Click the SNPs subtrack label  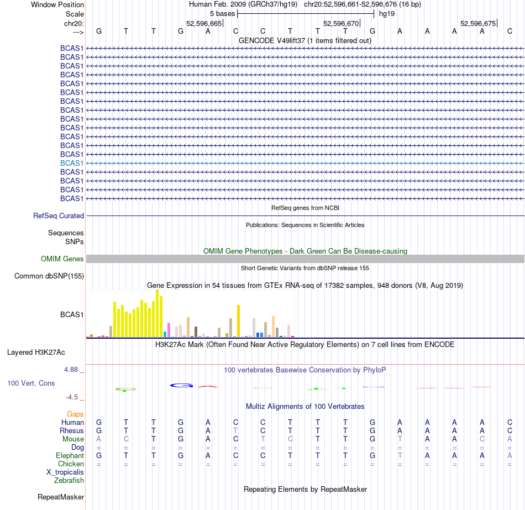click(x=75, y=242)
